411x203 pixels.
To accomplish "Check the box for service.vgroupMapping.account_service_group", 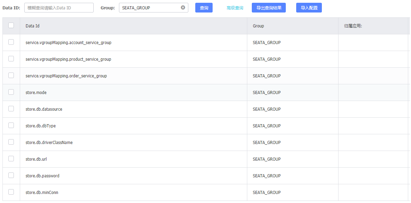I will pyautogui.click(x=11, y=42).
